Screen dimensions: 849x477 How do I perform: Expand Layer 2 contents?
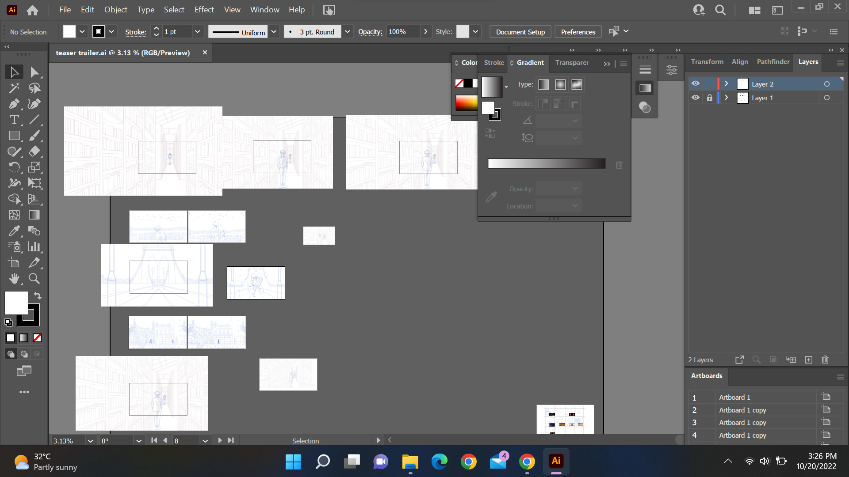point(726,84)
